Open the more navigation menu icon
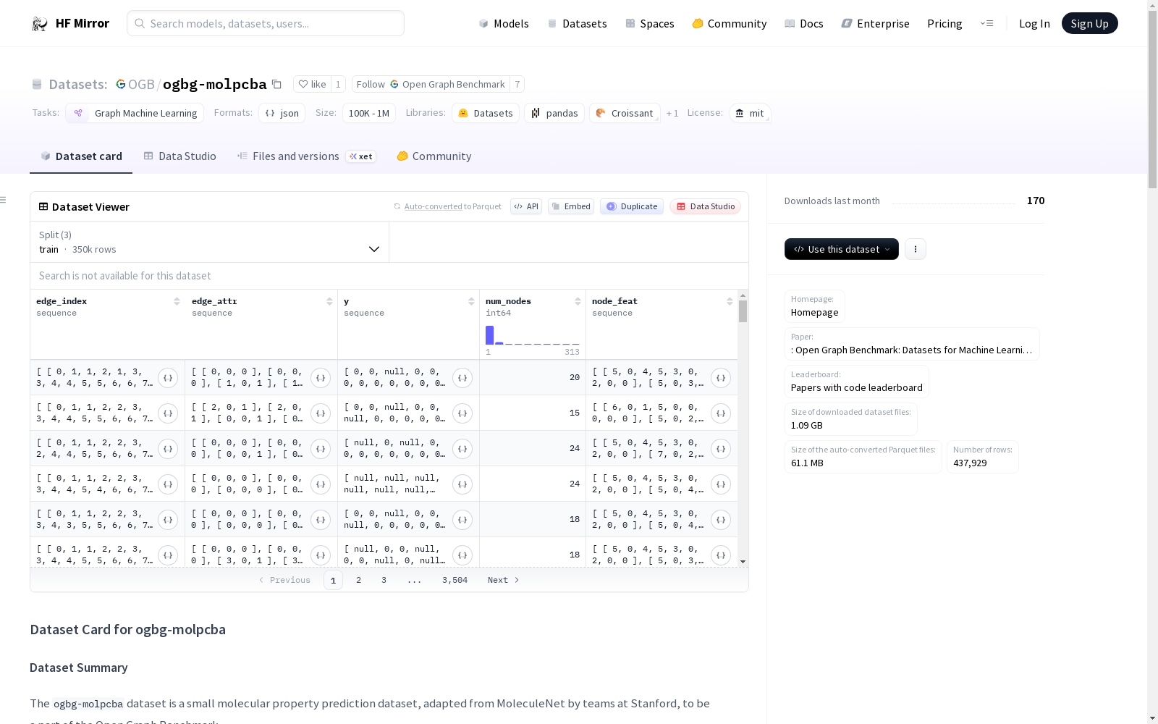Screen dimensions: 1158x724 coord(986,23)
